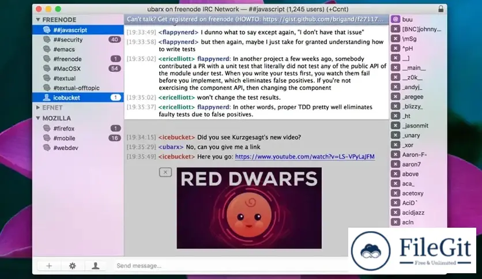Open the gear settings menu
Viewport: 482px width, 279px height.
pyautogui.click(x=73, y=266)
